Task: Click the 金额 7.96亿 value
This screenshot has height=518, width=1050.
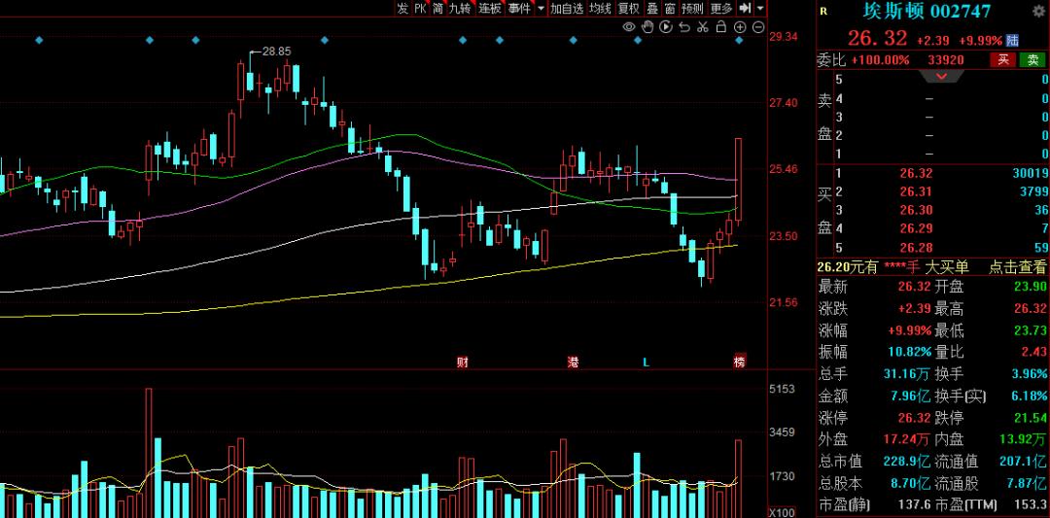Action: pyautogui.click(x=911, y=396)
